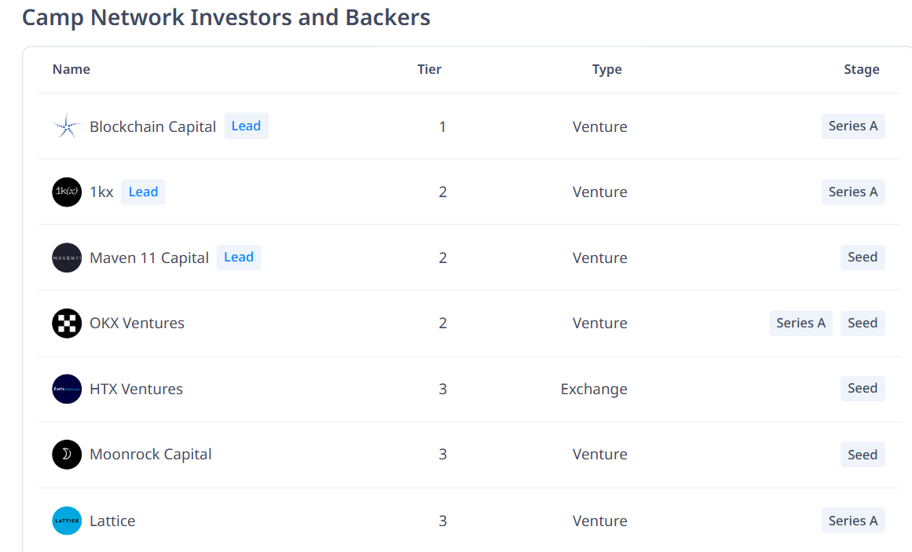Click the Lead badge beside 1kx
The image size is (912, 552).
click(143, 192)
